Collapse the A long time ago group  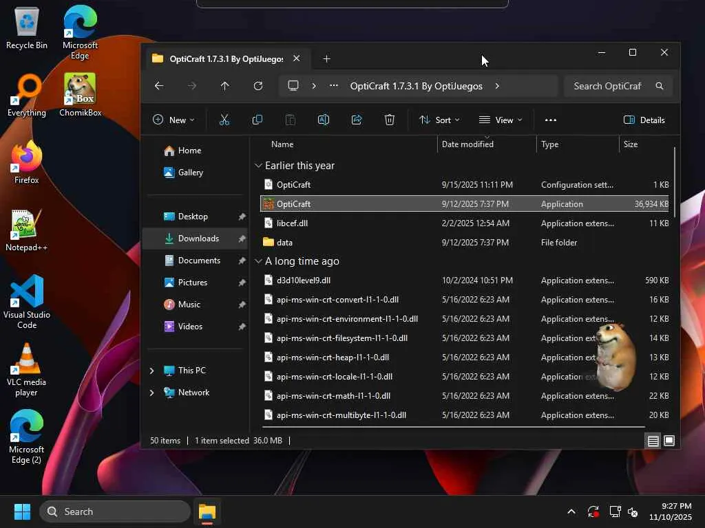pyautogui.click(x=258, y=261)
